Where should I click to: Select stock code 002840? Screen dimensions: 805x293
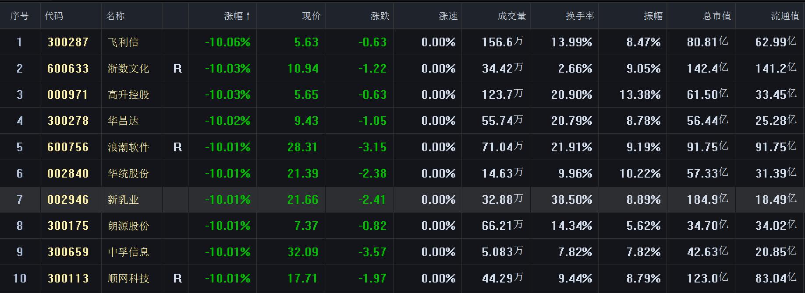click(x=68, y=174)
